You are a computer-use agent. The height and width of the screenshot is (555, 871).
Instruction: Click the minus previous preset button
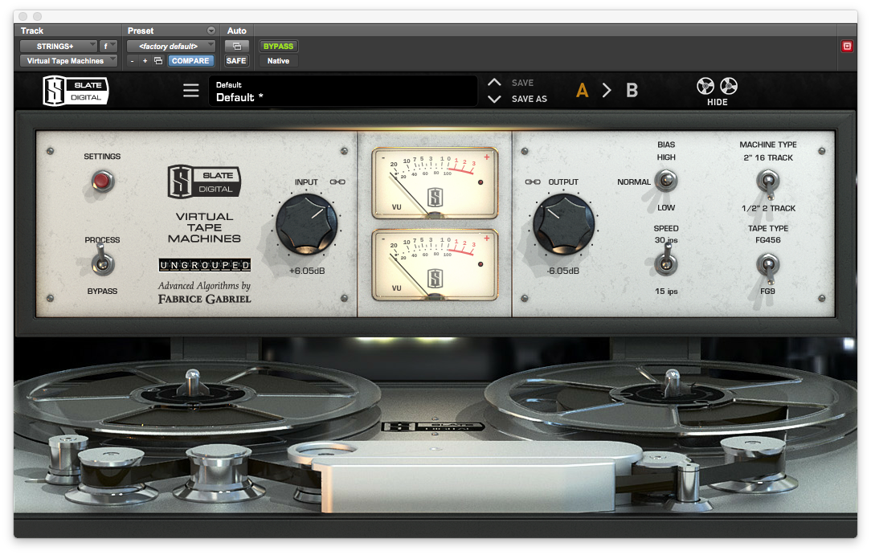(133, 60)
